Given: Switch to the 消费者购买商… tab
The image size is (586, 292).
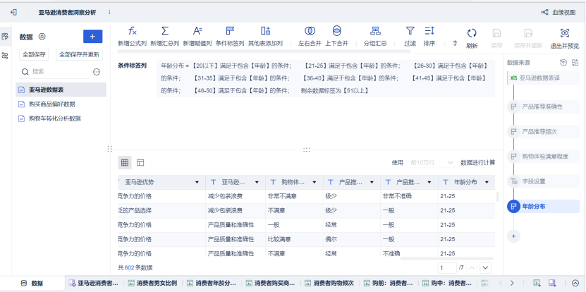Looking at the screenshot, I should point(271,283).
